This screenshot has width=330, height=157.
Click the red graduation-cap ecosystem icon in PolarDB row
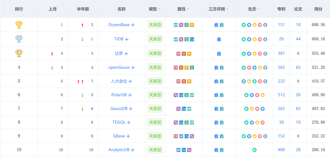tap(257, 95)
